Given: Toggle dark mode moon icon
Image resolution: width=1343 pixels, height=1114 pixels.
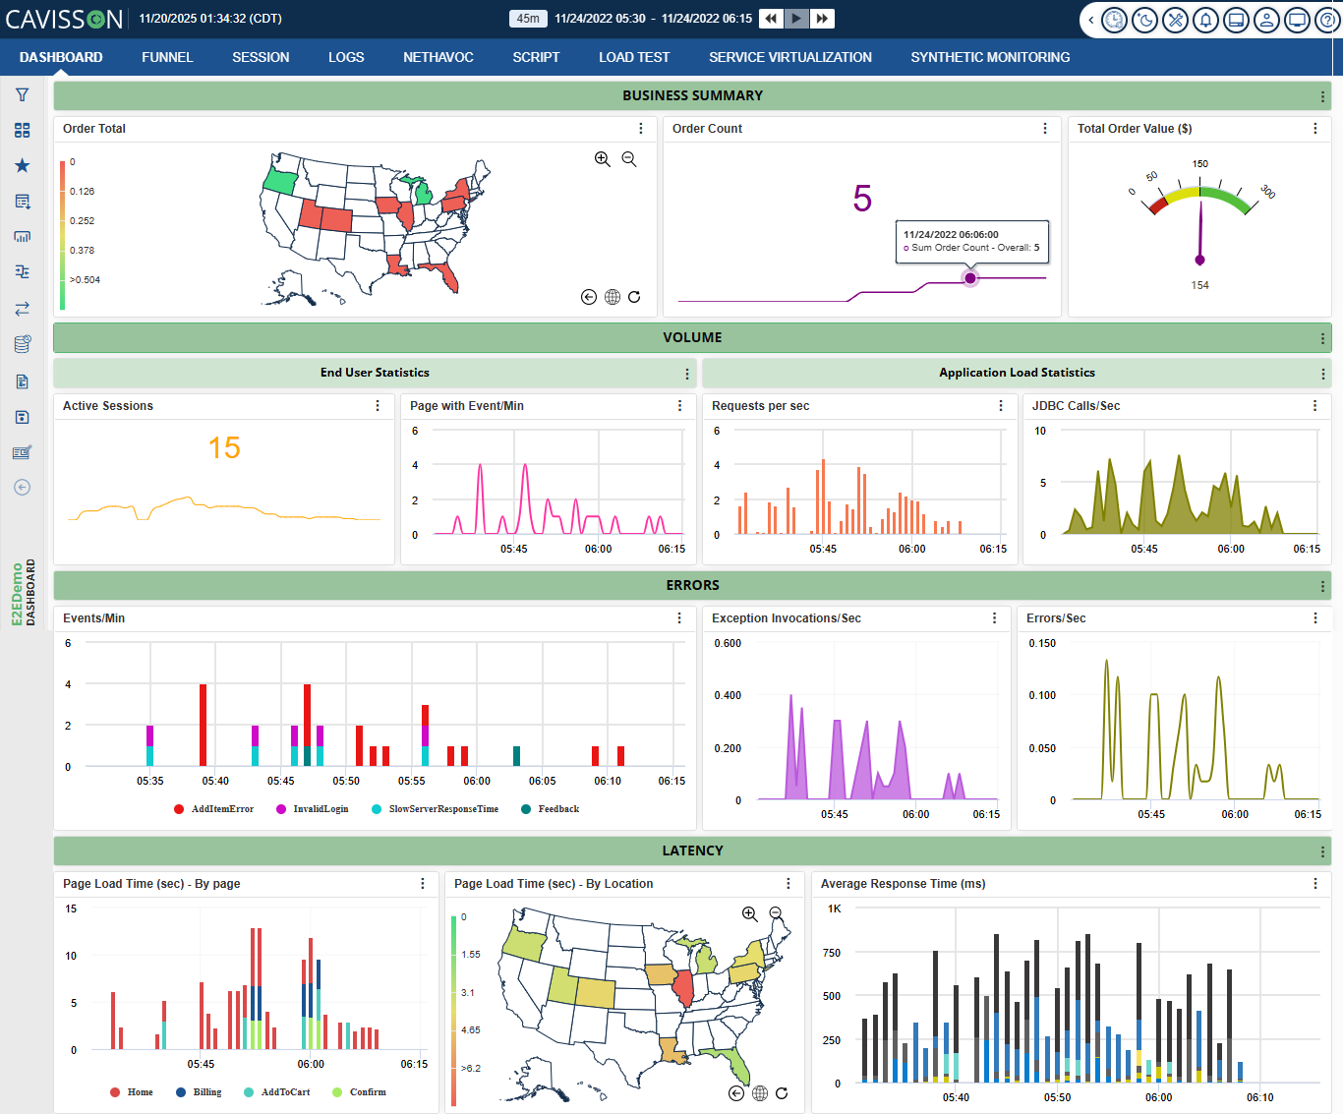Looking at the screenshot, I should coord(1144,20).
